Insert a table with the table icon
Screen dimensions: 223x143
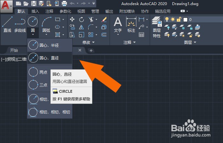tap(141, 35)
